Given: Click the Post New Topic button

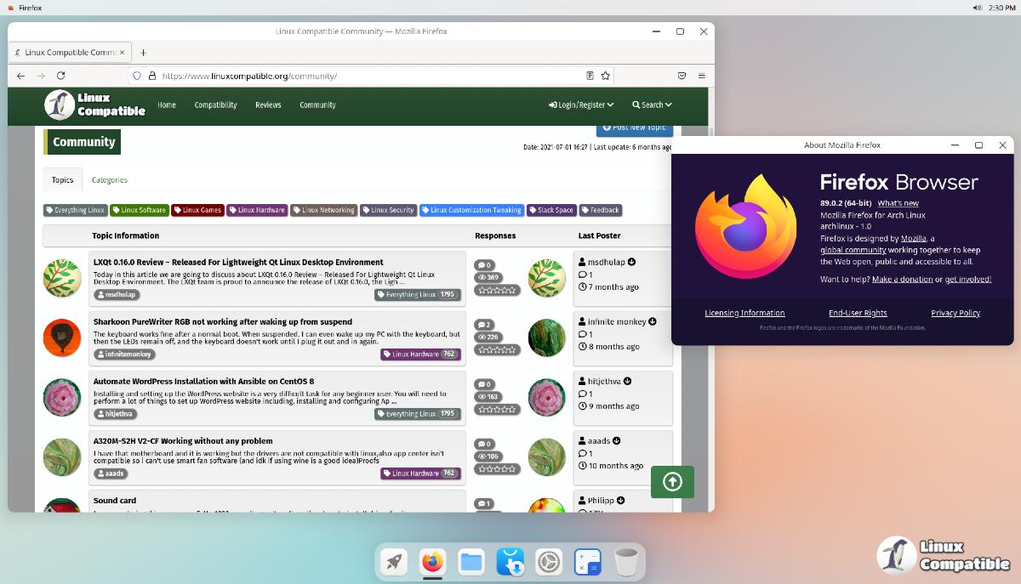Looking at the screenshot, I should tap(634, 128).
